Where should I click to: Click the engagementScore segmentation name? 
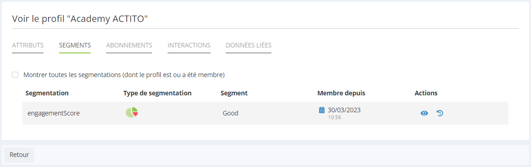pos(54,113)
